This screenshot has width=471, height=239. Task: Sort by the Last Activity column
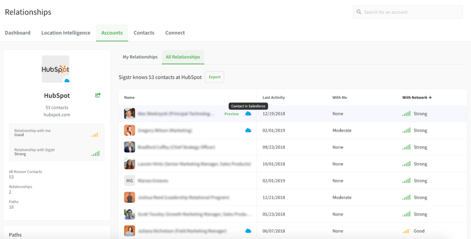click(x=274, y=97)
